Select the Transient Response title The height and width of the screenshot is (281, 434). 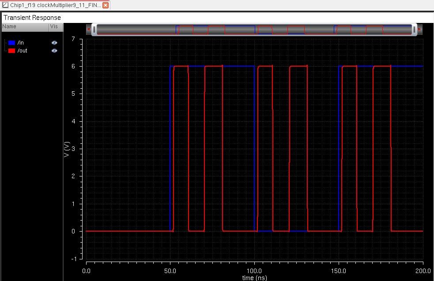[x=32, y=18]
